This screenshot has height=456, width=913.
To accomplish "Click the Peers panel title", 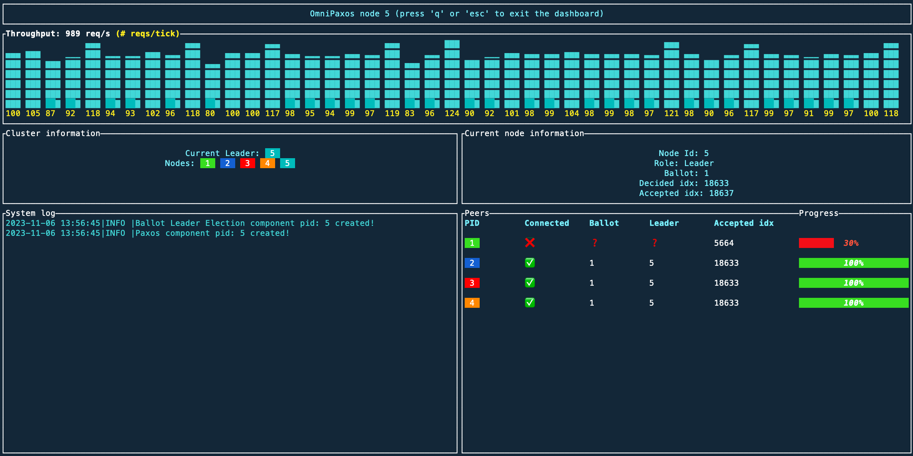I will [x=477, y=213].
